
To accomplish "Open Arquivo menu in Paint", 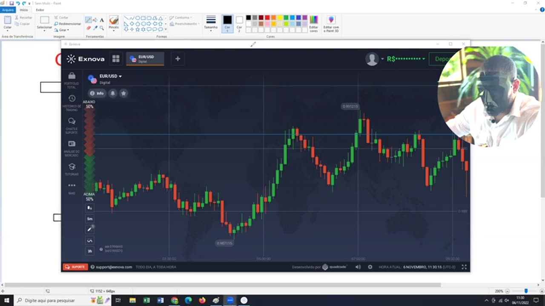I will pos(8,10).
